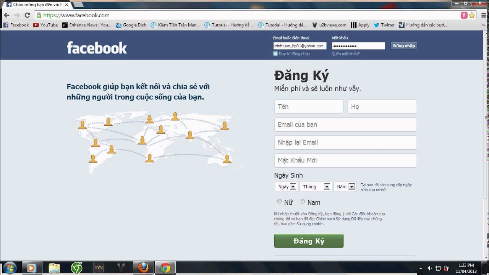489x275 pixels.
Task: Click the 'Họ' last name field
Action: [382, 107]
